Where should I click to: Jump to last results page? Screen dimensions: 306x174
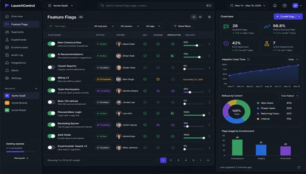[208, 160]
